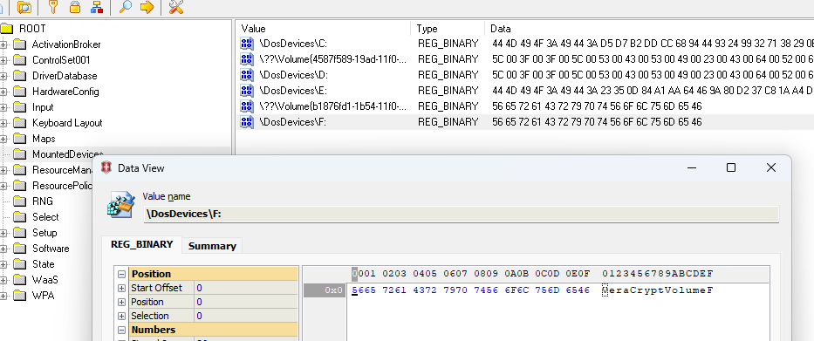Select the \DosDevices\E: value row
The height and width of the screenshot is (341, 814).
point(524,91)
